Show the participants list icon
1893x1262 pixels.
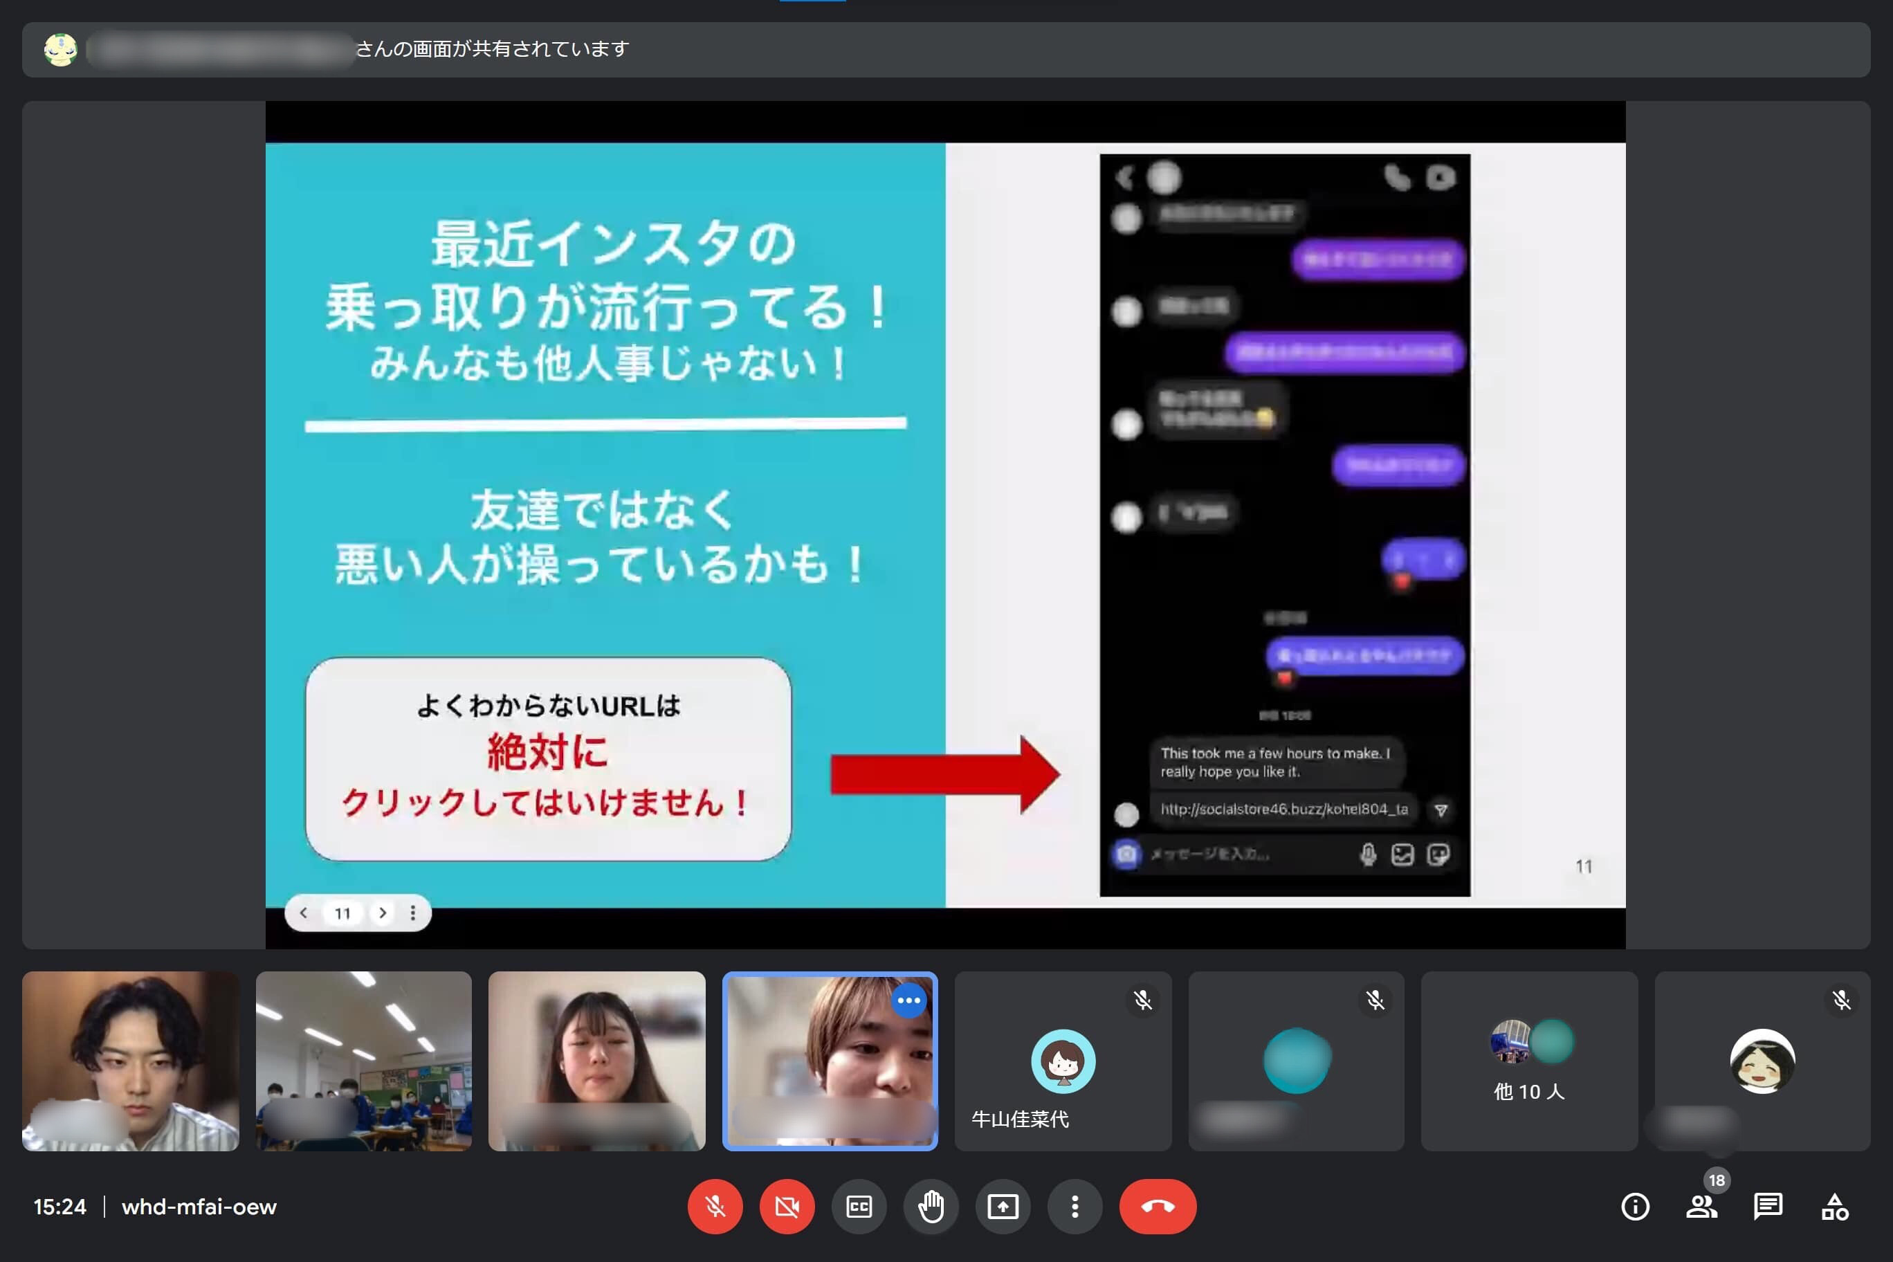[x=1701, y=1206]
